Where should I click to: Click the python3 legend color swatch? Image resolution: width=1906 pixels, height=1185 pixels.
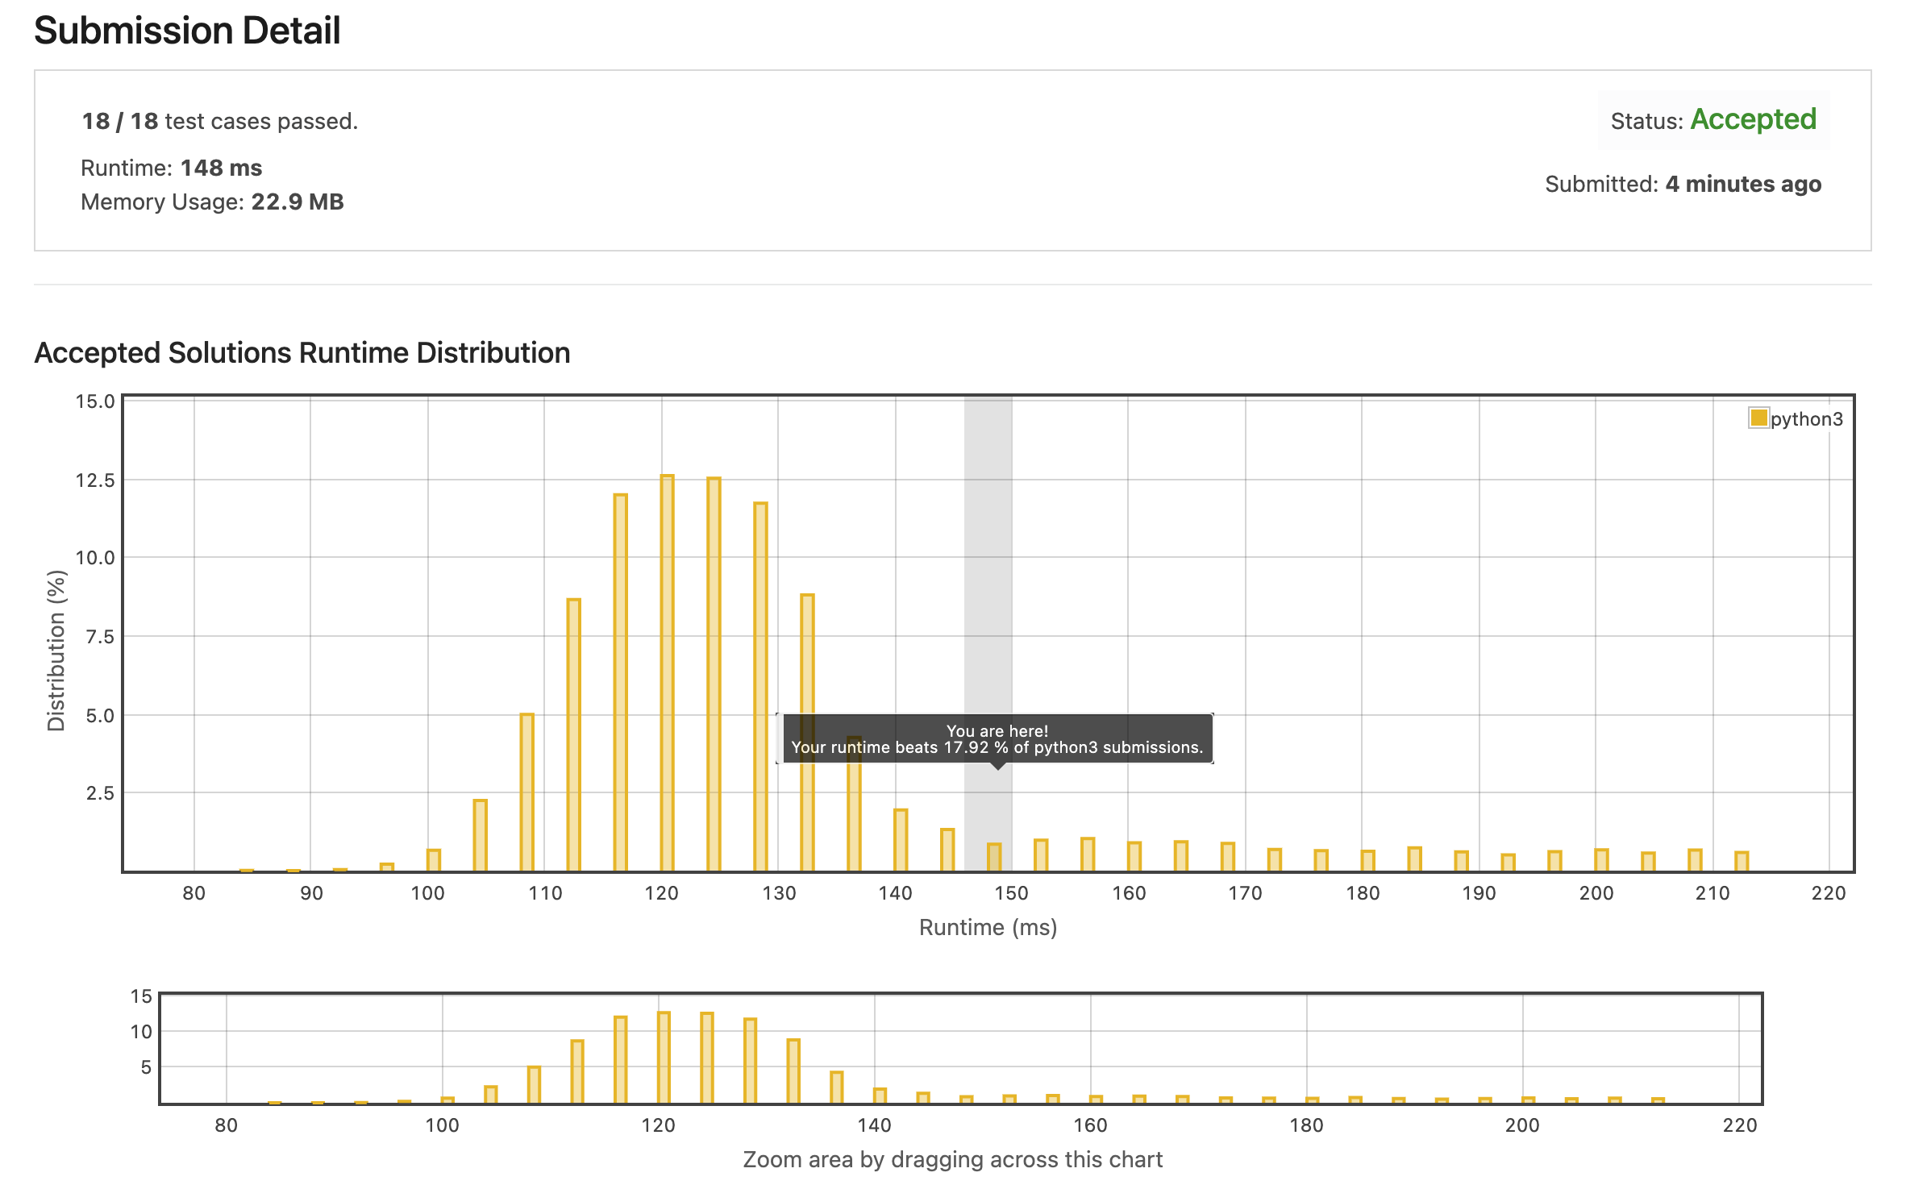pyautogui.click(x=1758, y=418)
